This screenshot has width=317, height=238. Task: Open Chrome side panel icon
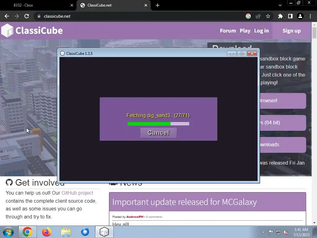tap(290, 16)
